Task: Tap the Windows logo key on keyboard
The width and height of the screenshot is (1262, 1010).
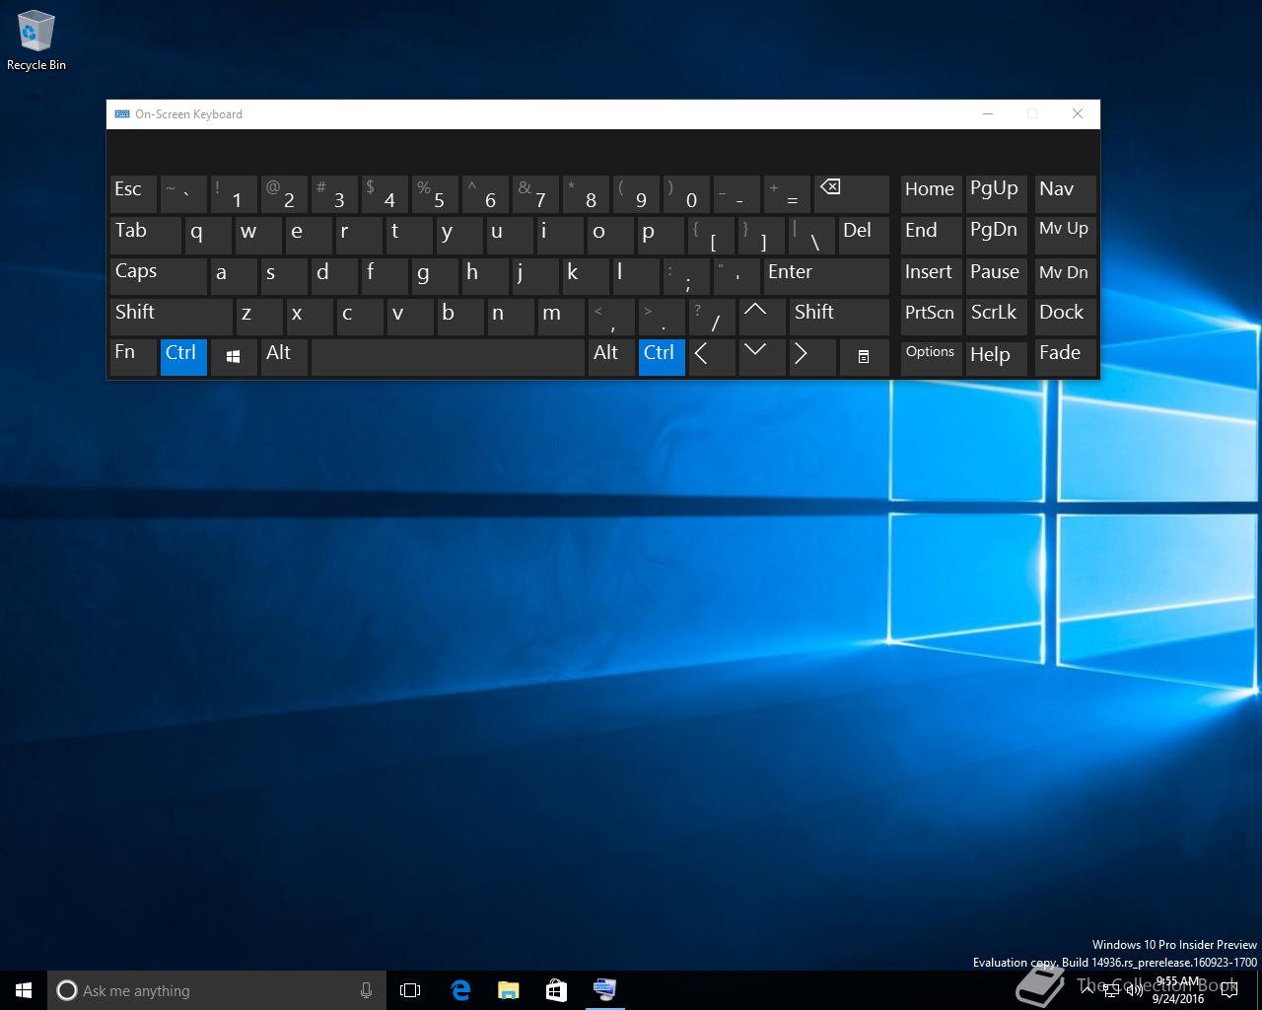Action: coord(234,357)
